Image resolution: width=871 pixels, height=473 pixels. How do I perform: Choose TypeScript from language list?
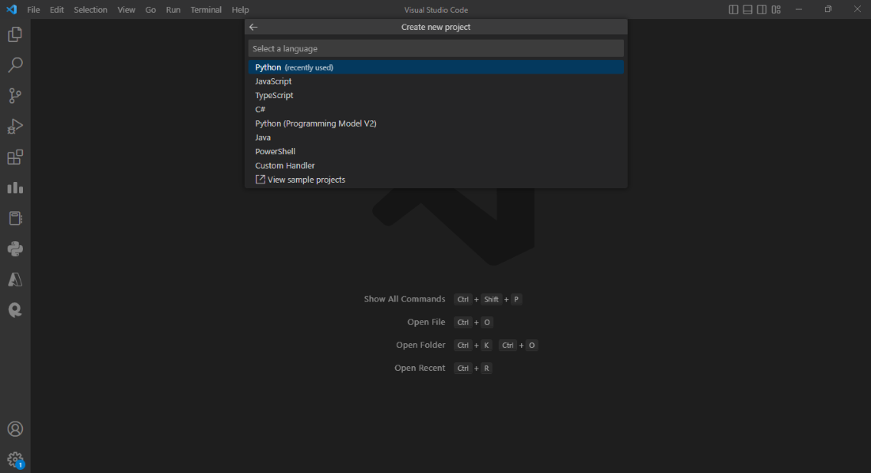(436, 96)
